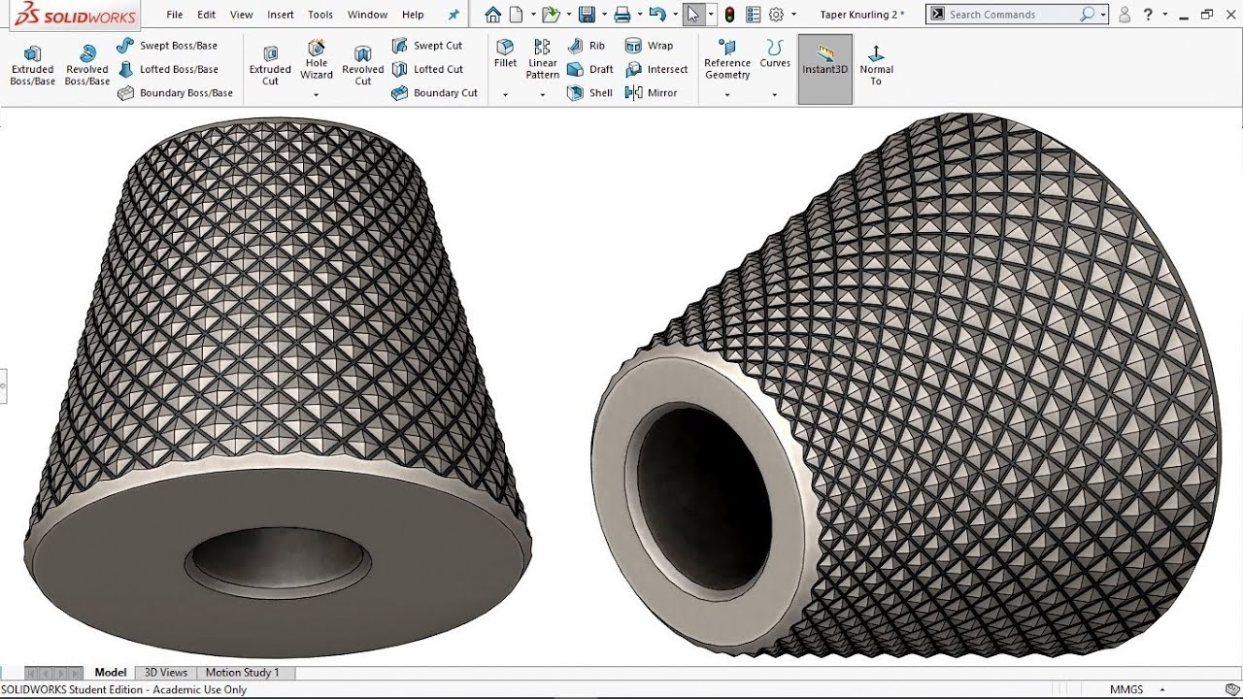Screen dimensions: 1243x699
Task: Open the Insert menu
Action: (x=281, y=15)
